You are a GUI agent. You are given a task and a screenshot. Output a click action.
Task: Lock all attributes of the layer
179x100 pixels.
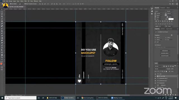pyautogui.click(x=166, y=71)
